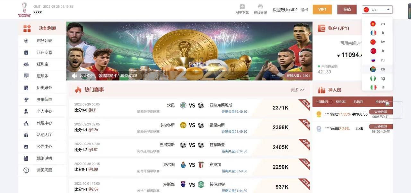Click the 充值 recharge button
The height and width of the screenshot is (193, 411).
tap(347, 9)
